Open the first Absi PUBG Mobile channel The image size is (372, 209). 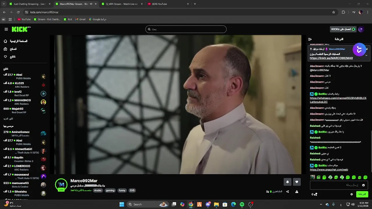pos(25,76)
